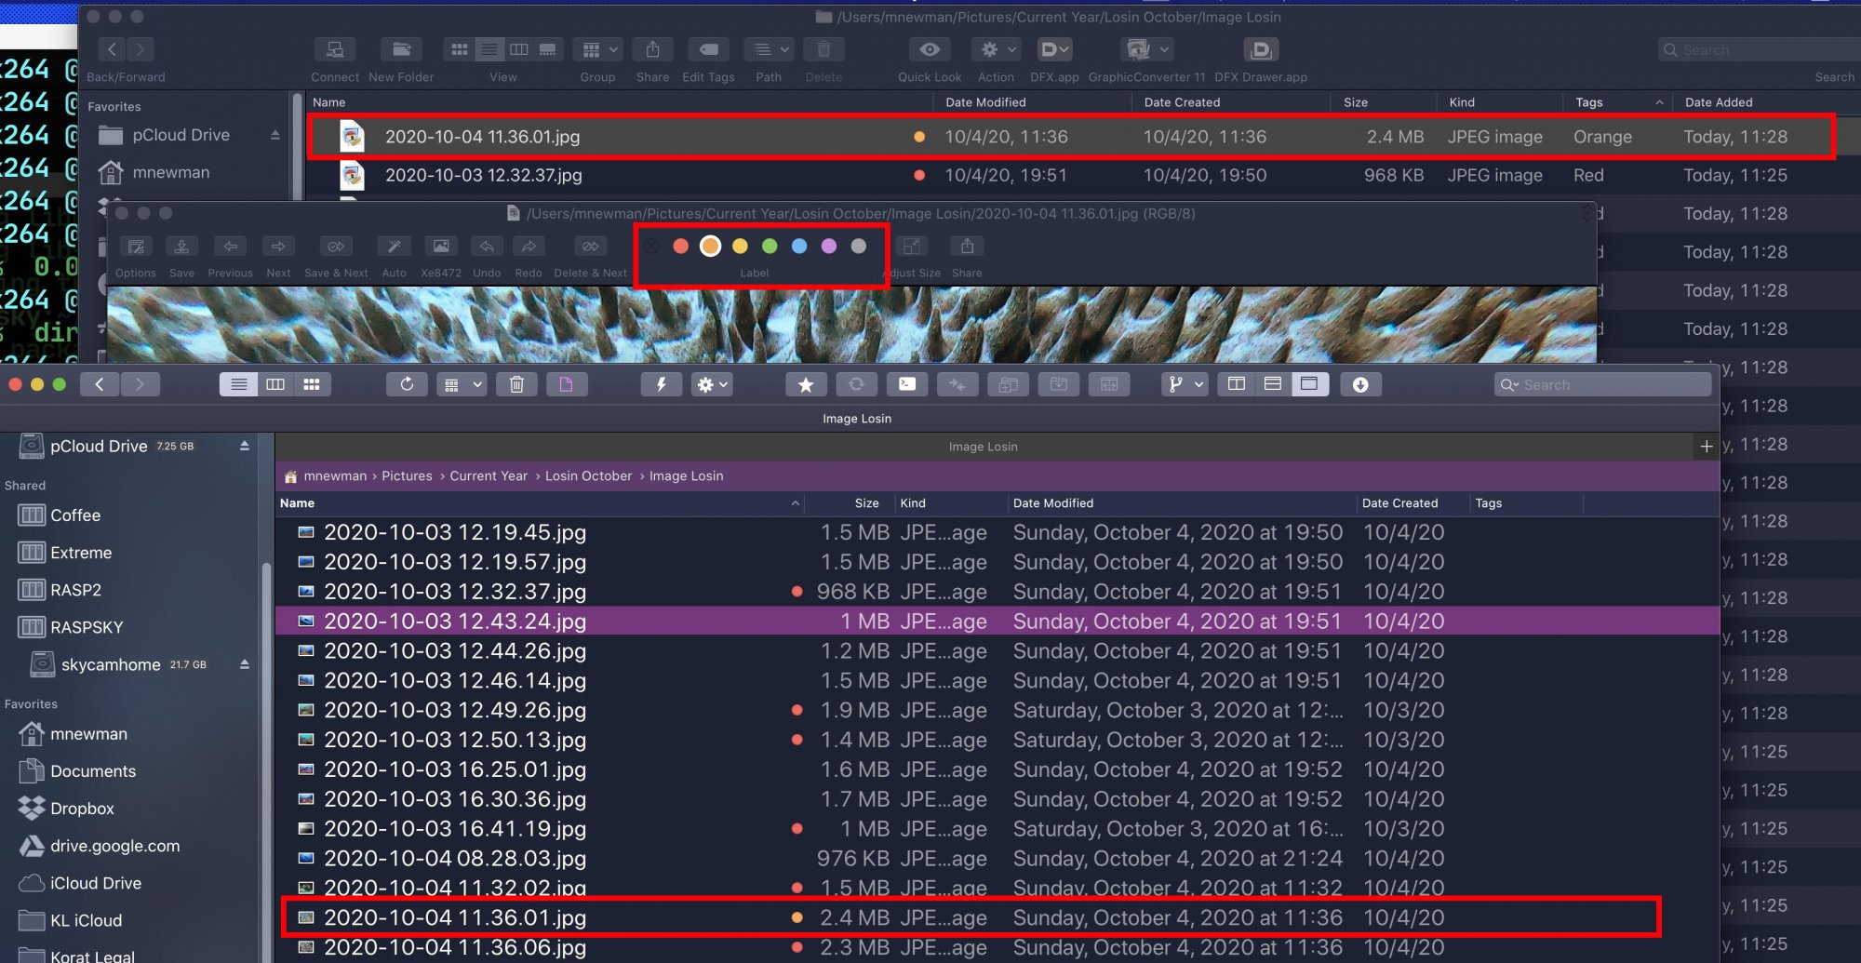Select 2020-10-03 12.44.26.jpg in lower list

pos(997,651)
